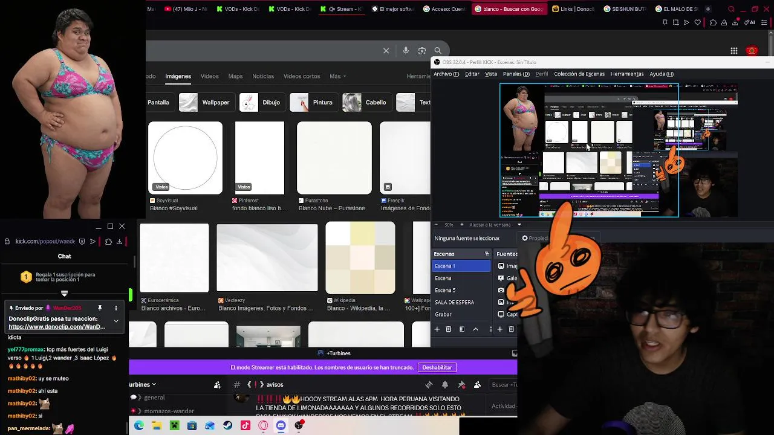Show pinned messages in Discord
Screen dimensions: 774x435
tap(461, 385)
